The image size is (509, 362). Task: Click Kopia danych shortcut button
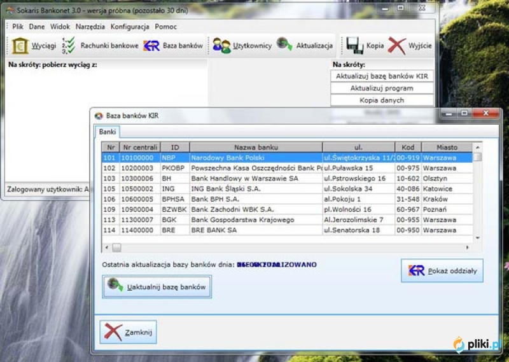382,100
